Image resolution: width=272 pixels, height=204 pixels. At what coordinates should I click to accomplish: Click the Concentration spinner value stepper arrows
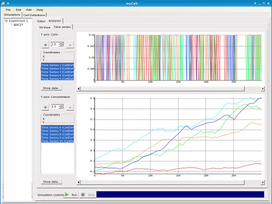[x=61, y=107]
